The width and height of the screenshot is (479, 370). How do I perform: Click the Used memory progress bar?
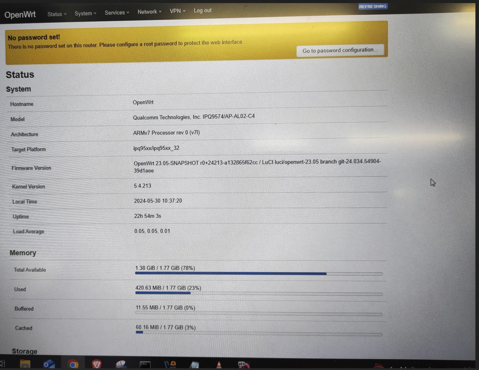tap(259, 294)
